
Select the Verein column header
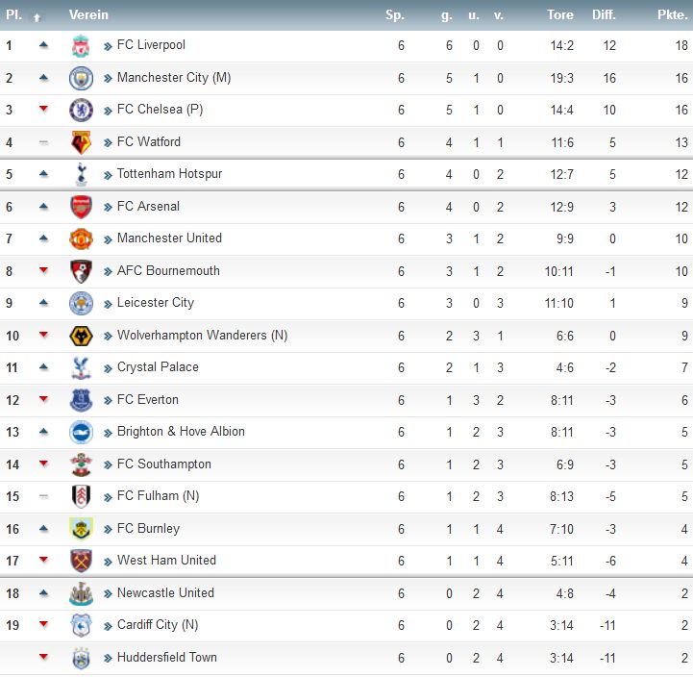tap(88, 14)
